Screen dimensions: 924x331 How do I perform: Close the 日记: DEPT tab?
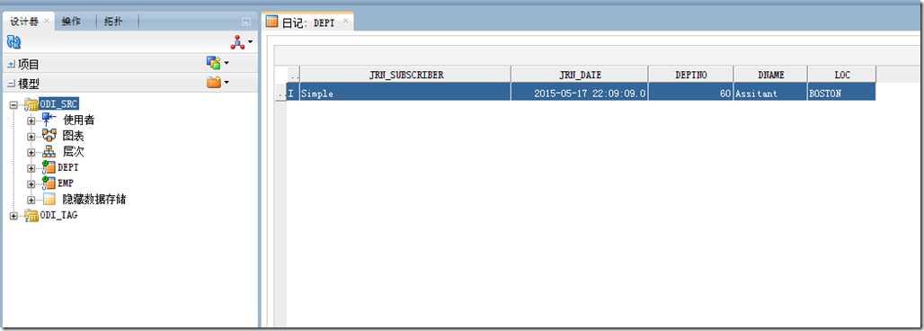pos(346,22)
